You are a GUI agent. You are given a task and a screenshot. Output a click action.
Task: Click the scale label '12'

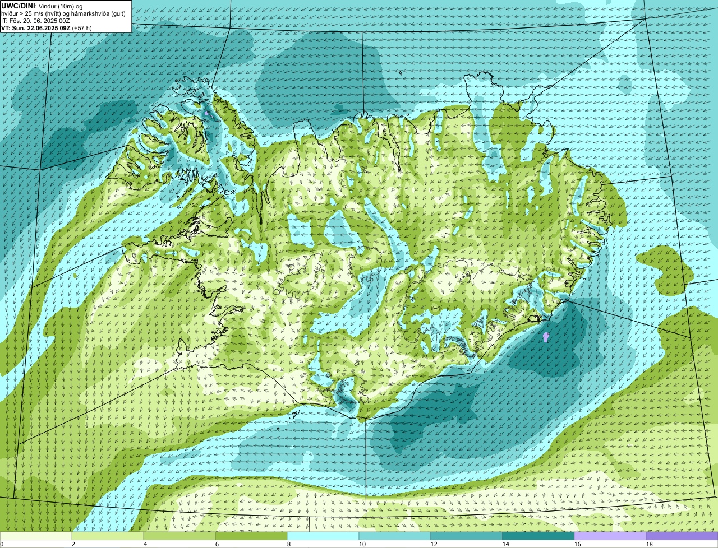tap(434, 544)
